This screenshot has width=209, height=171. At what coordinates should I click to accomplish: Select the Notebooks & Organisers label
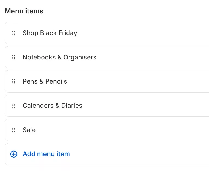59,57
